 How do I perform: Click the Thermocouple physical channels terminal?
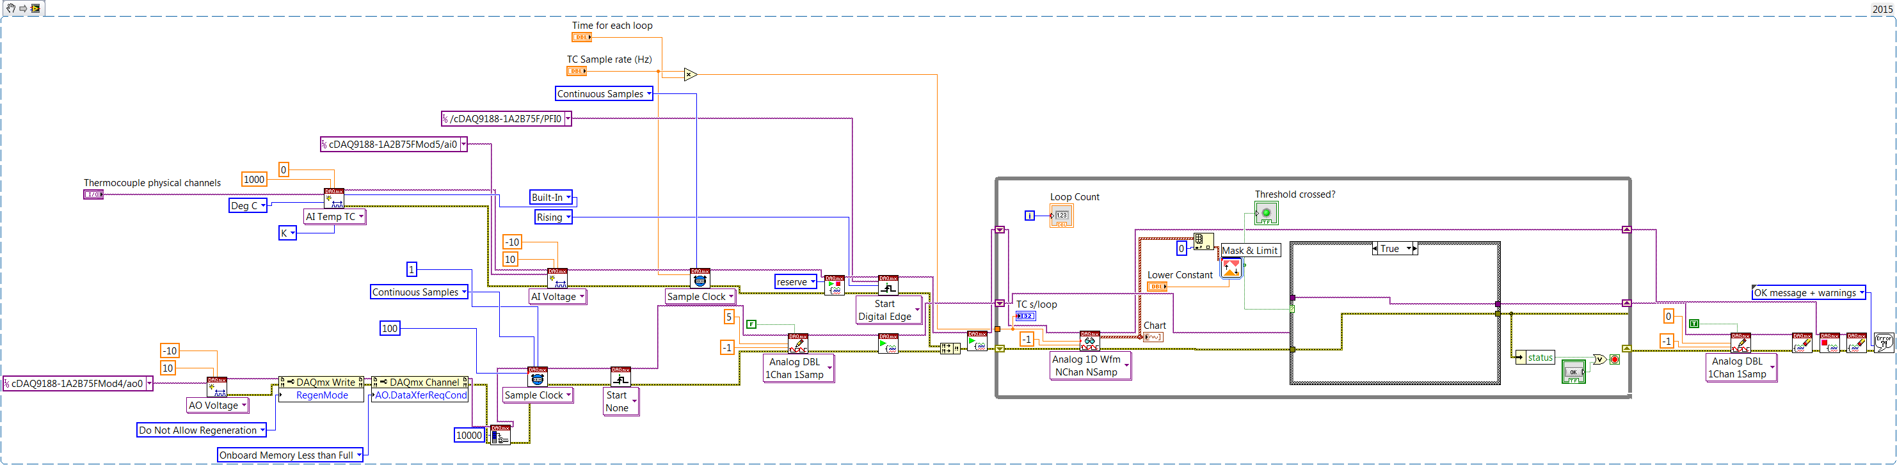93,195
